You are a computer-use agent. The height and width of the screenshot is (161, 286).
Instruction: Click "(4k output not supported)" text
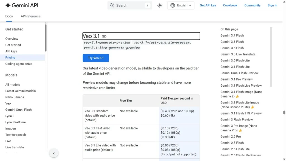click(x=178, y=154)
